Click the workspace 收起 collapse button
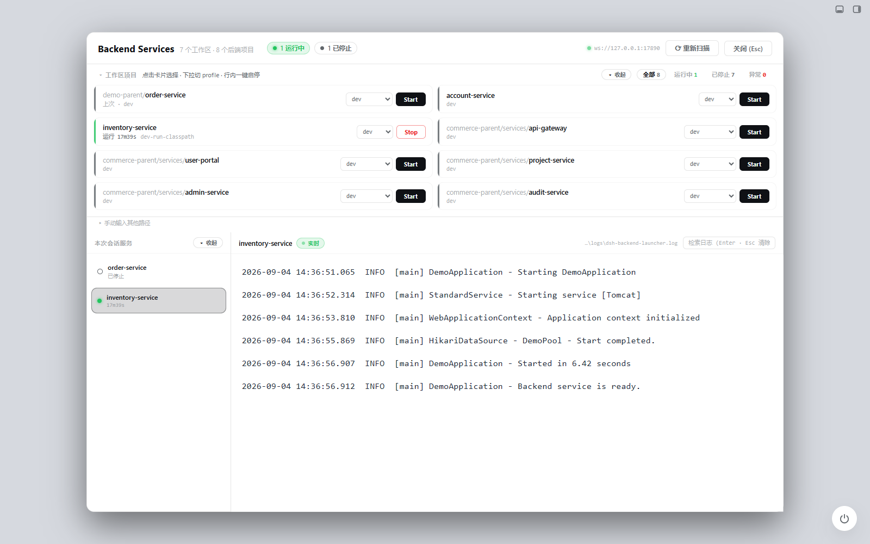The width and height of the screenshot is (870, 544). click(617, 75)
